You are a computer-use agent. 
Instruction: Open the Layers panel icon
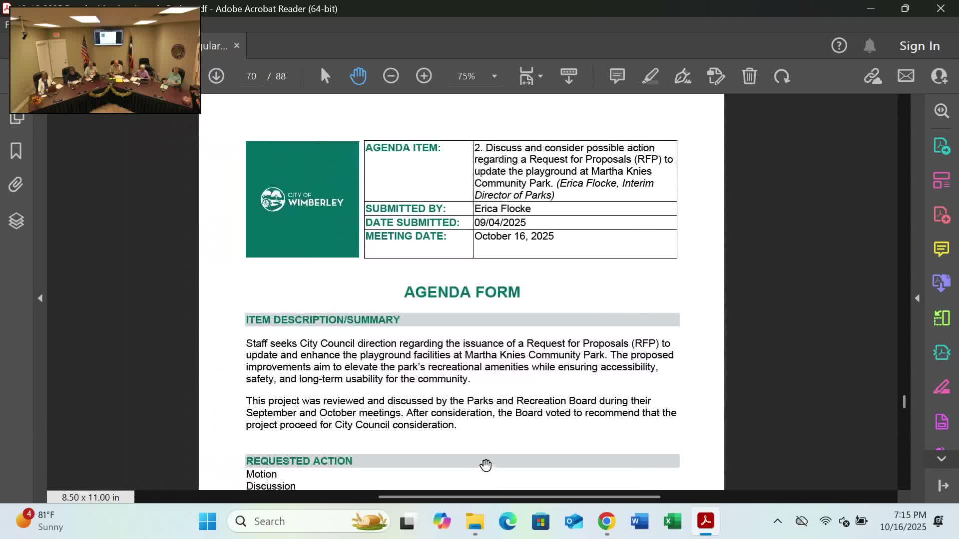(x=16, y=221)
